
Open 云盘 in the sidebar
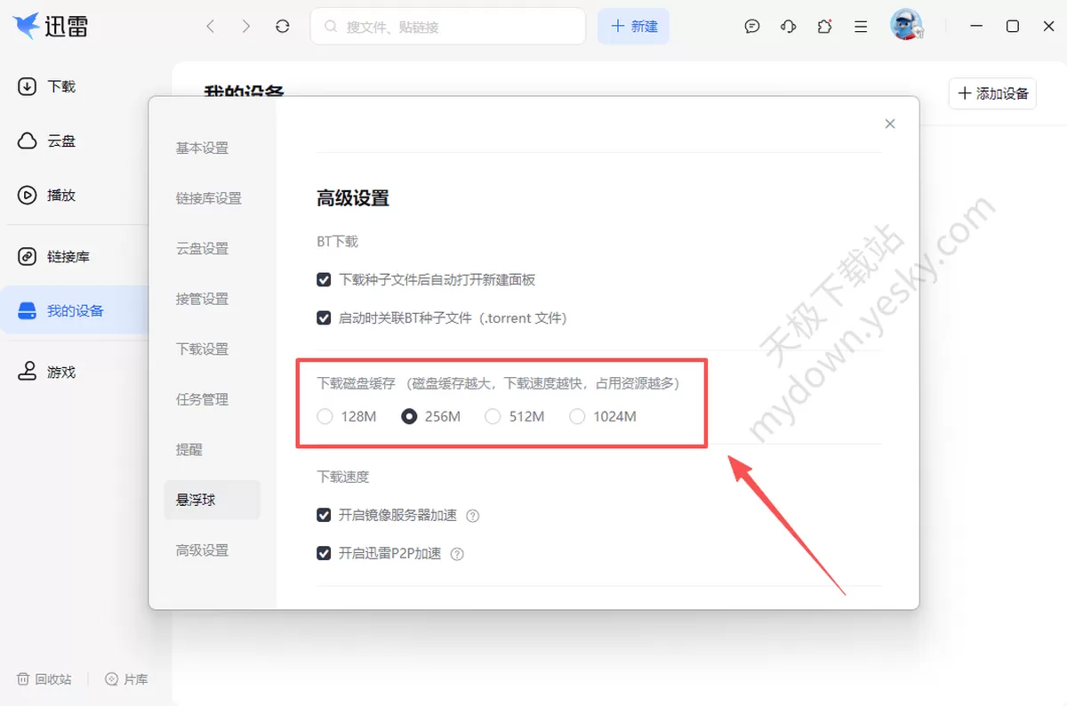tap(49, 140)
